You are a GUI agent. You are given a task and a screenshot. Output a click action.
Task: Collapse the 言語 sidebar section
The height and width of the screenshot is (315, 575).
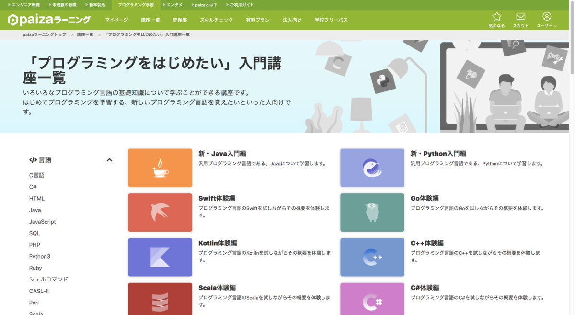[x=109, y=160]
